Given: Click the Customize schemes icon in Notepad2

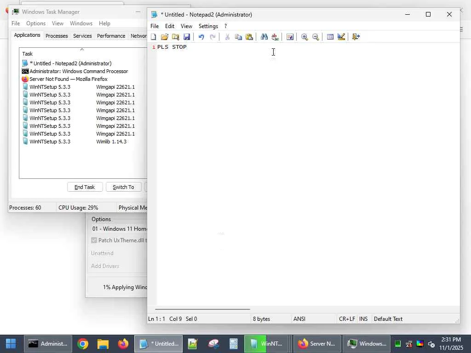Looking at the screenshot, I should click(x=341, y=37).
